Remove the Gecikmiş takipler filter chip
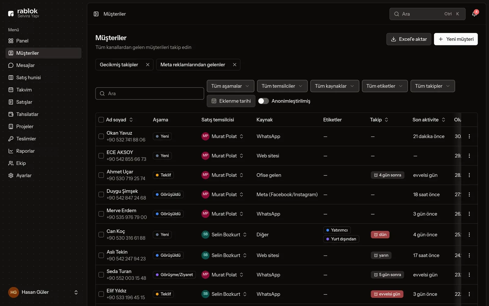This screenshot has height=306, width=489. pyautogui.click(x=148, y=65)
